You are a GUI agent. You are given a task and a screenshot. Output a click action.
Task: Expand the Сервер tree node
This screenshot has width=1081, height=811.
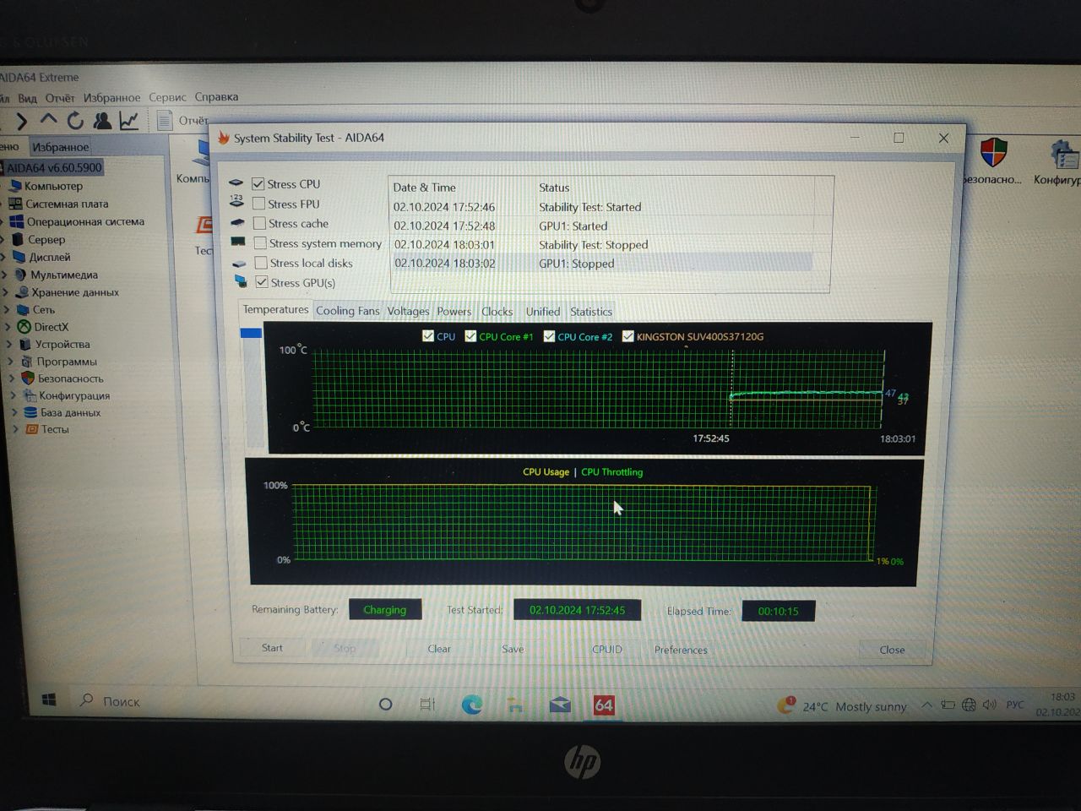4,240
